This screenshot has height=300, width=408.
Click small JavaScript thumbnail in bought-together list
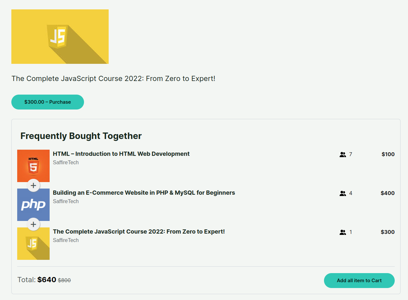tap(33, 244)
